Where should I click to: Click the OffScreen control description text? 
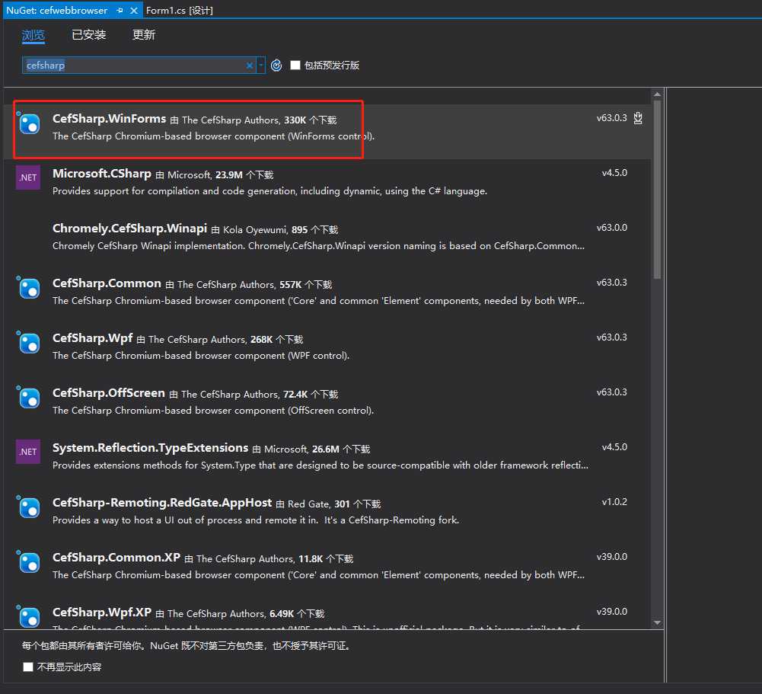coord(213,411)
